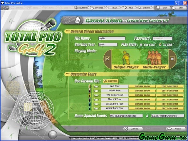The image size is (188, 141).
Task: Change logo for WSGA Euro Tour
Action: [x=142, y=104]
